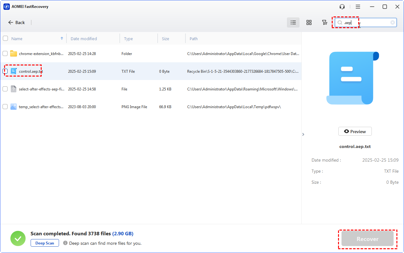Image resolution: width=404 pixels, height=253 pixels.
Task: Click the Temp\pdfwspv path cell
Action: [x=234, y=107]
